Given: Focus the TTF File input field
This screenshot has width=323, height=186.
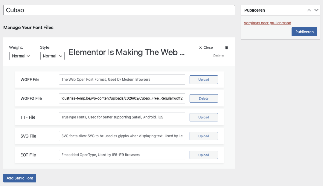Looking at the screenshot, I should coord(122,117).
